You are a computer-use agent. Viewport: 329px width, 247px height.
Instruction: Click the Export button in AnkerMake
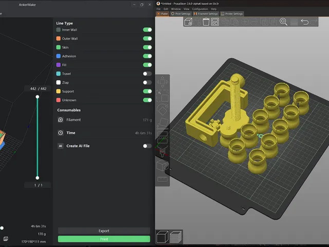pyautogui.click(x=104, y=231)
